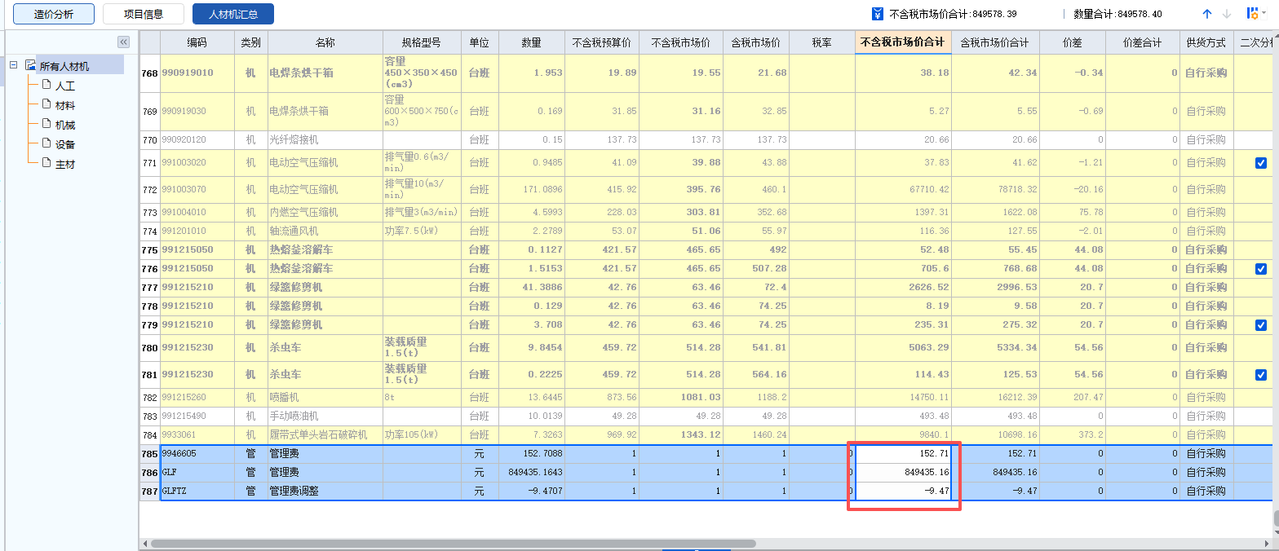The height and width of the screenshot is (551, 1279).
Task: Click the blue up arrow to move up
Action: [x=1207, y=14]
